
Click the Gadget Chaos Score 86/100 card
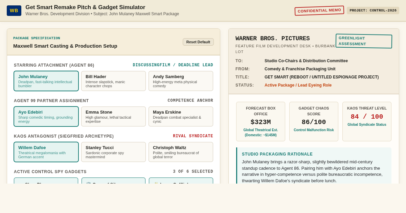[314, 122]
